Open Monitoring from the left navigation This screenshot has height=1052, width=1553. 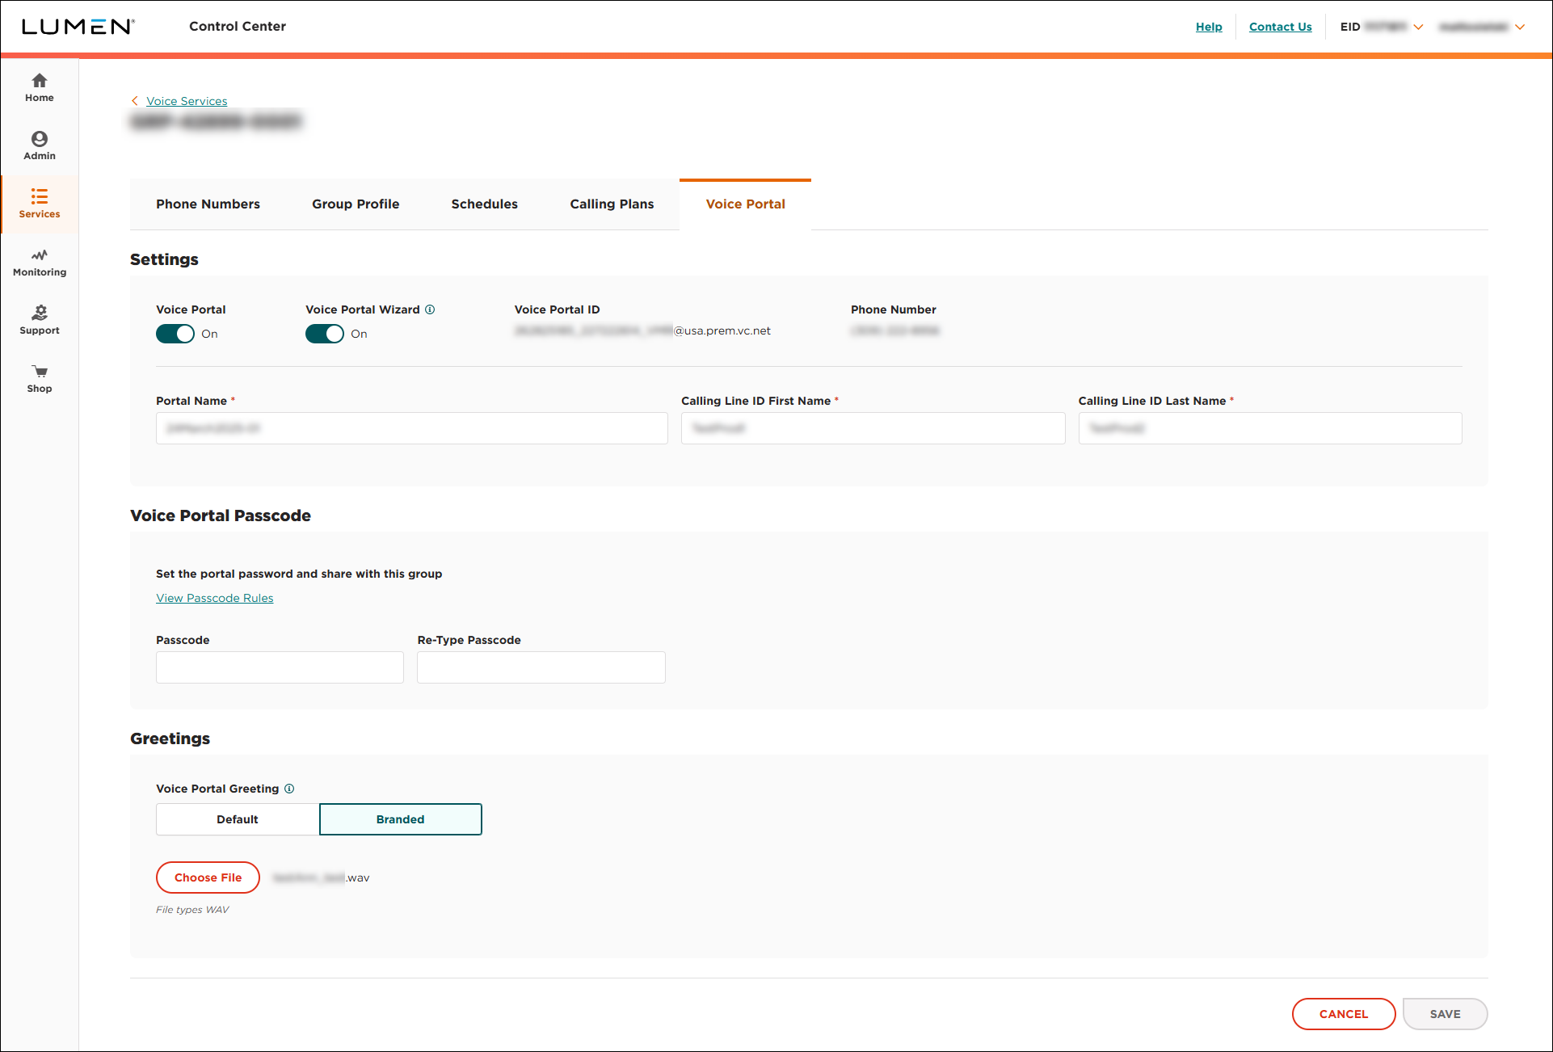[39, 262]
